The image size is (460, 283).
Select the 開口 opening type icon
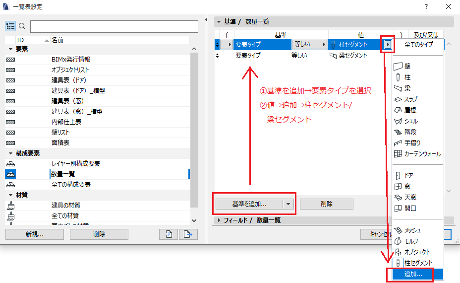tap(398, 209)
